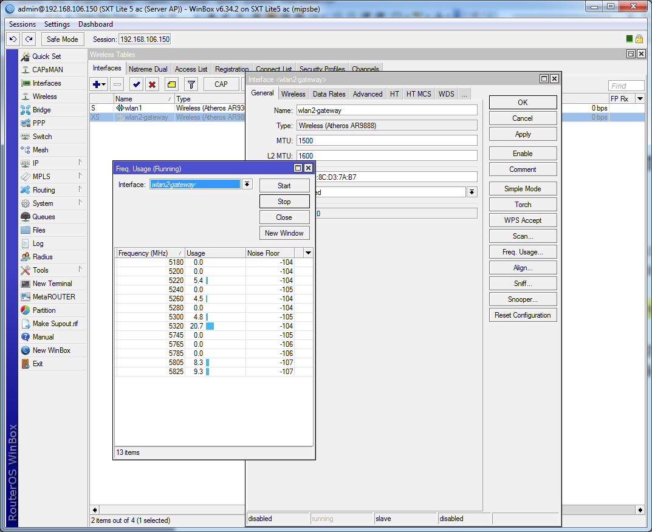Image resolution: width=652 pixels, height=532 pixels.
Task: Open the filter funnel icon
Action: click(191, 84)
